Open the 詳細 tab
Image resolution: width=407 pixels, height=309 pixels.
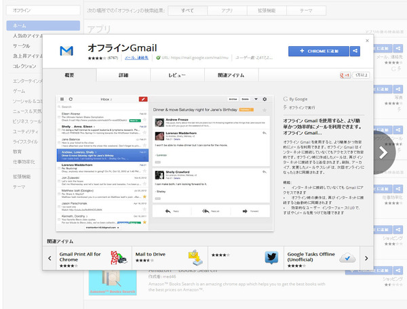[123, 76]
